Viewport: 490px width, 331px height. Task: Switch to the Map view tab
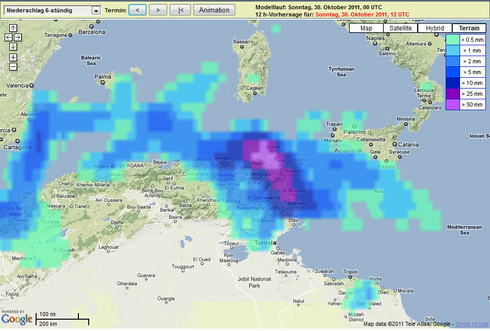pos(366,28)
